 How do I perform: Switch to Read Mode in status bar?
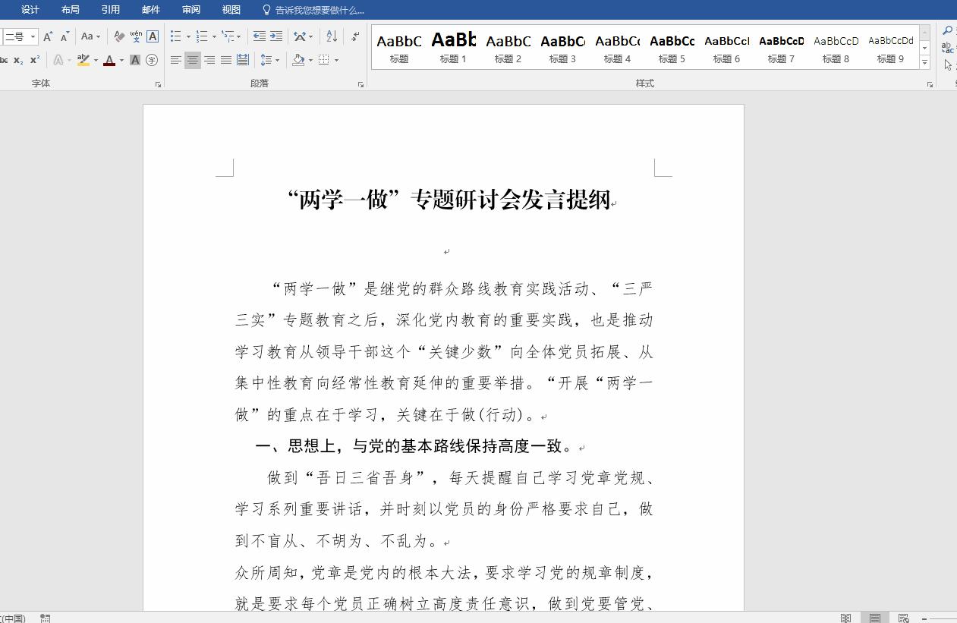845,618
